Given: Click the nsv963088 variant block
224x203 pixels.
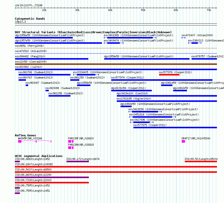Looking at the screenshot, I should pyautogui.click(x=47, y=91).
